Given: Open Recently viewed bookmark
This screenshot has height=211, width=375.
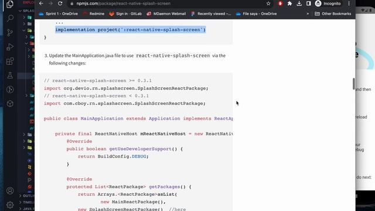Looking at the screenshot, I should point(211,14).
